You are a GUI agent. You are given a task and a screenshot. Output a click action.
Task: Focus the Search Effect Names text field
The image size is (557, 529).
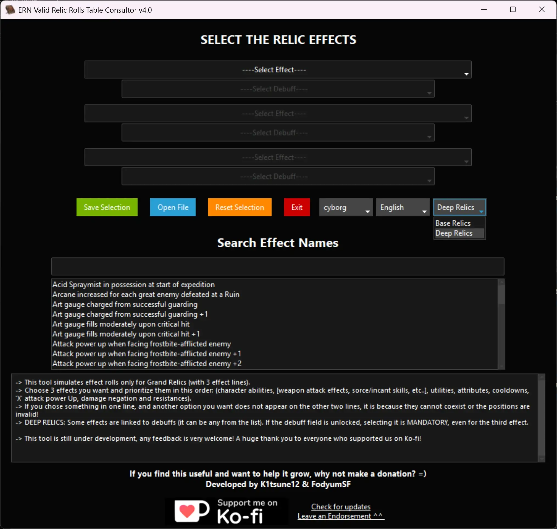coord(278,266)
